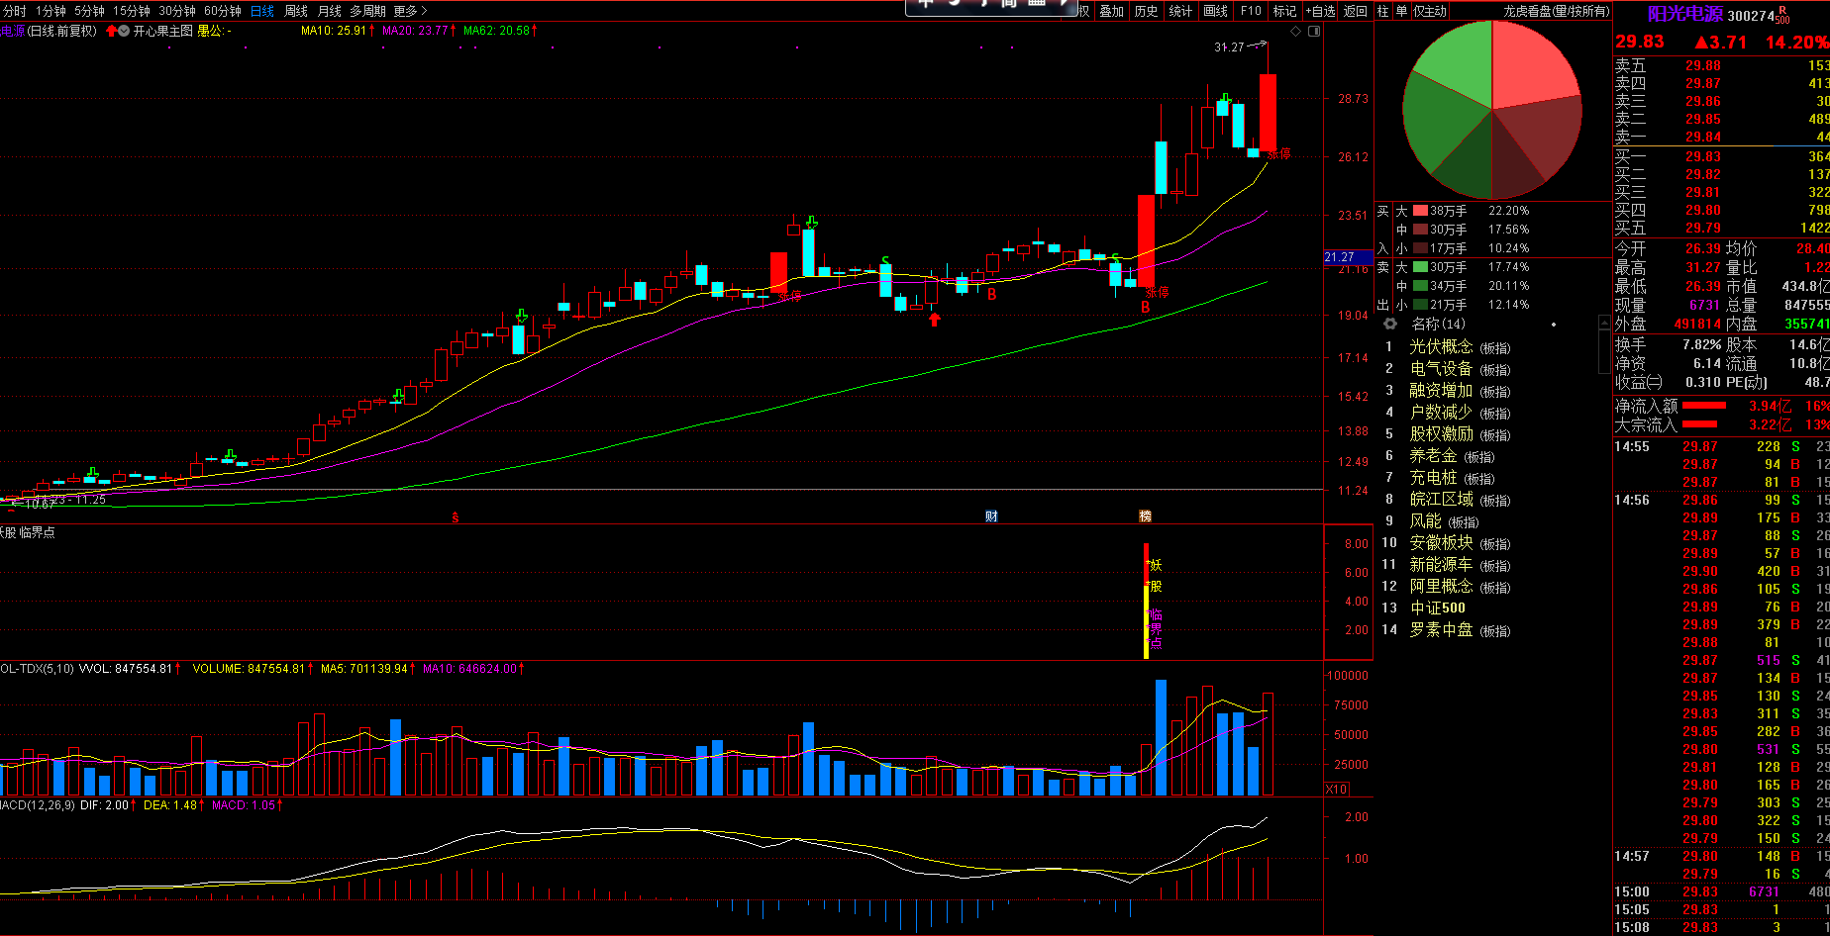Click the 财 finance marker on chart timeline
Image resolution: width=1830 pixels, height=936 pixels.
click(x=991, y=516)
